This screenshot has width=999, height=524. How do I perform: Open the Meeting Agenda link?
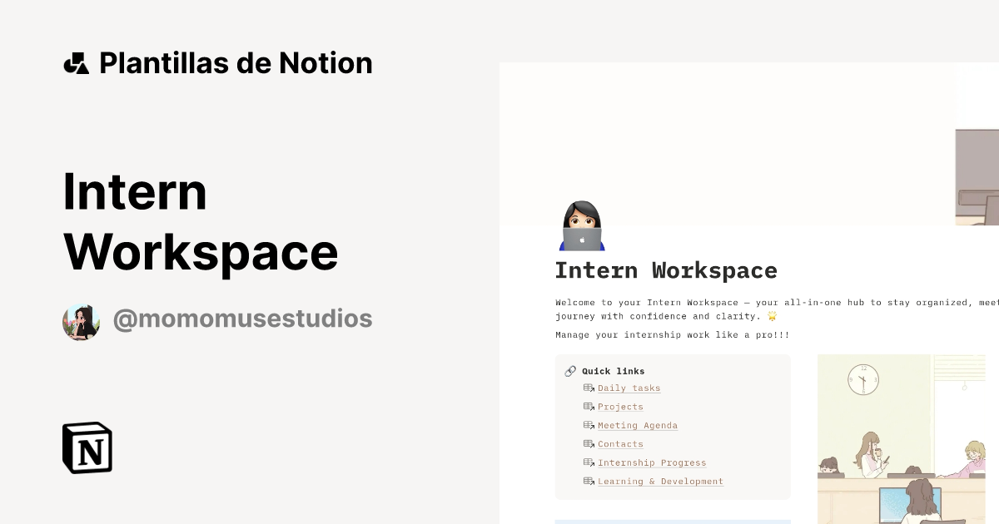coord(638,425)
